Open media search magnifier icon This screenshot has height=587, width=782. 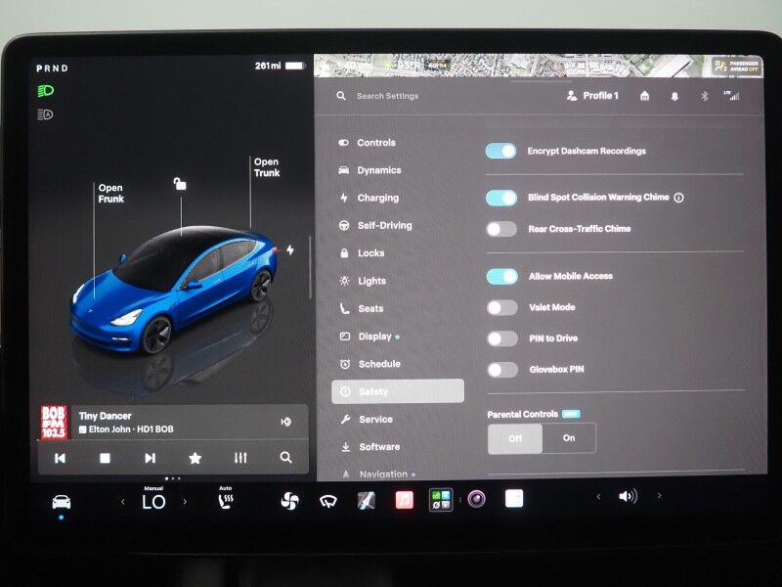[x=285, y=457]
